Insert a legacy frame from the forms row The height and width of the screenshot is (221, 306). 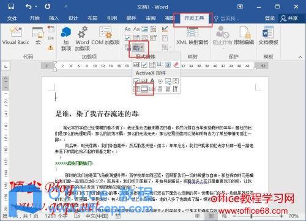point(160,65)
